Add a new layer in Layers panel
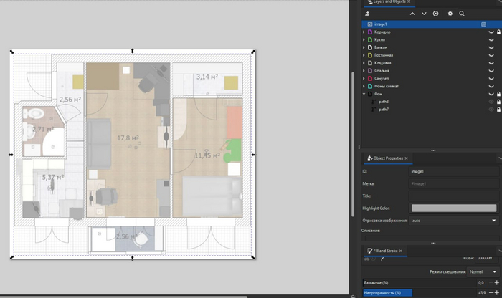 pos(367,14)
